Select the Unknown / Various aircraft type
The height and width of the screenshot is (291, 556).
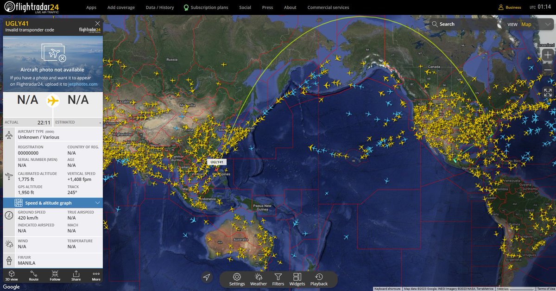(x=38, y=137)
